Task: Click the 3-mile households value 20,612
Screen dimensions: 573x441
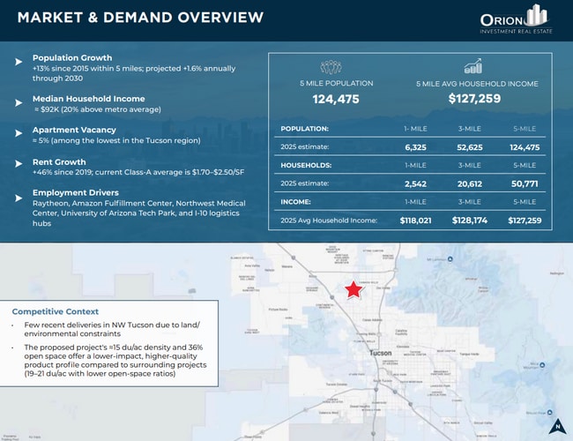Action: 469,183
